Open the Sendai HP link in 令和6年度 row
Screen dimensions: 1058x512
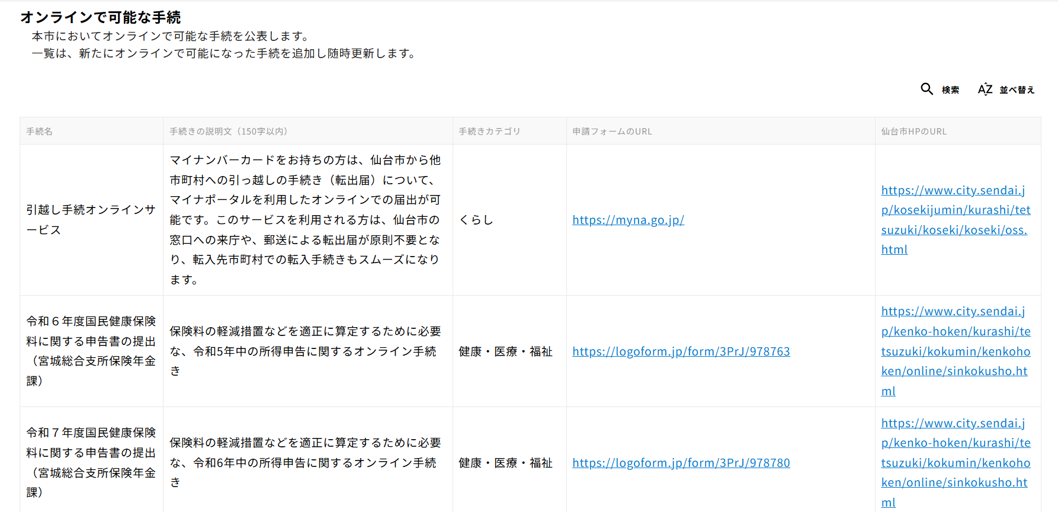[x=955, y=351]
